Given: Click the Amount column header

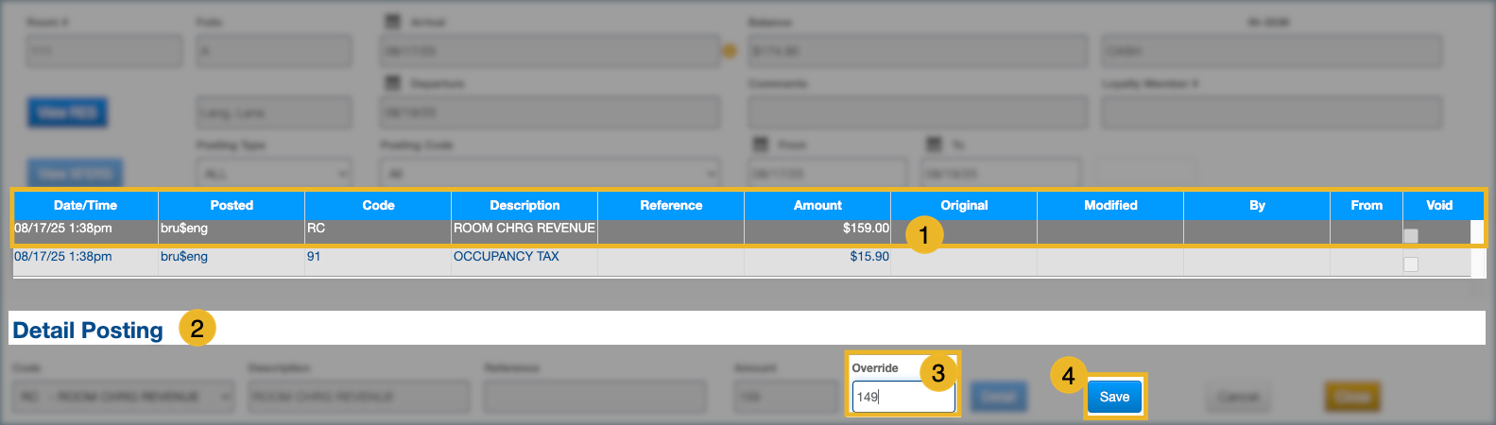Looking at the screenshot, I should (817, 205).
